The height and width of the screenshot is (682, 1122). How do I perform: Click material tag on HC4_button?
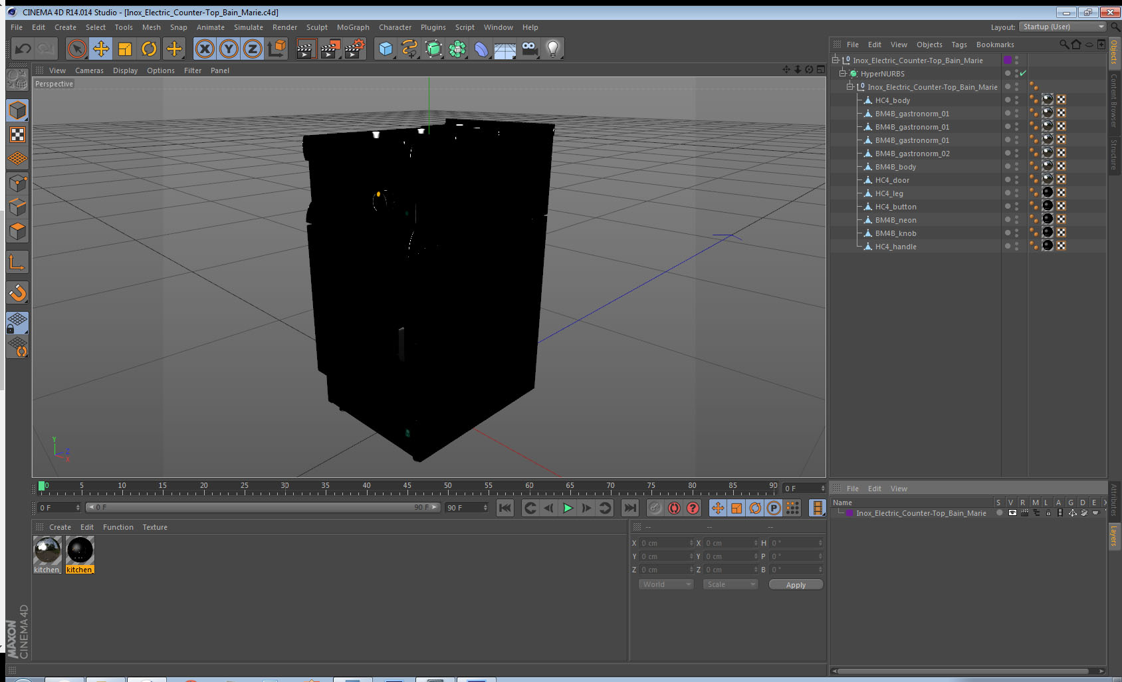click(1048, 206)
